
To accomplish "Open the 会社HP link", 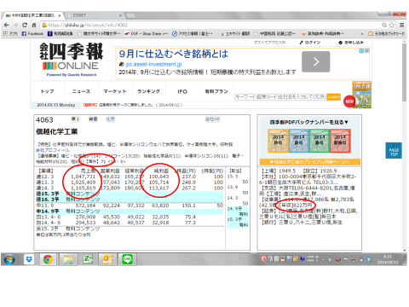I will [x=213, y=119].
